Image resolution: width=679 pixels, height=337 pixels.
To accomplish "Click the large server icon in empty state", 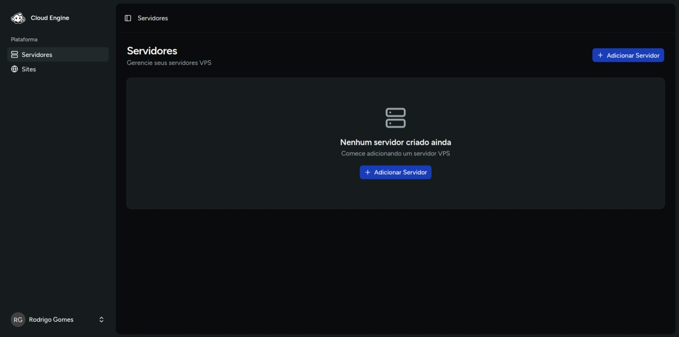I will tap(395, 118).
